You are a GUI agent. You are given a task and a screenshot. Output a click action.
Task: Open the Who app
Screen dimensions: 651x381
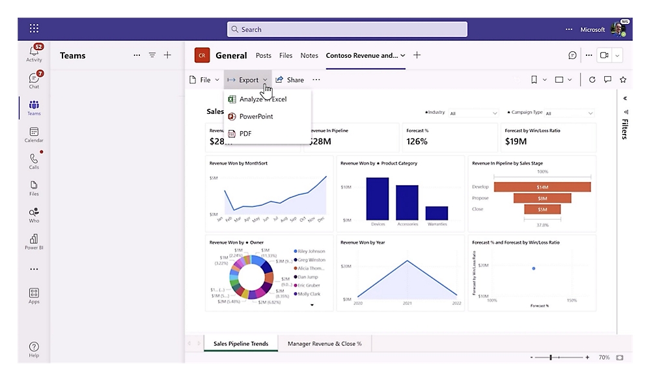tap(34, 215)
